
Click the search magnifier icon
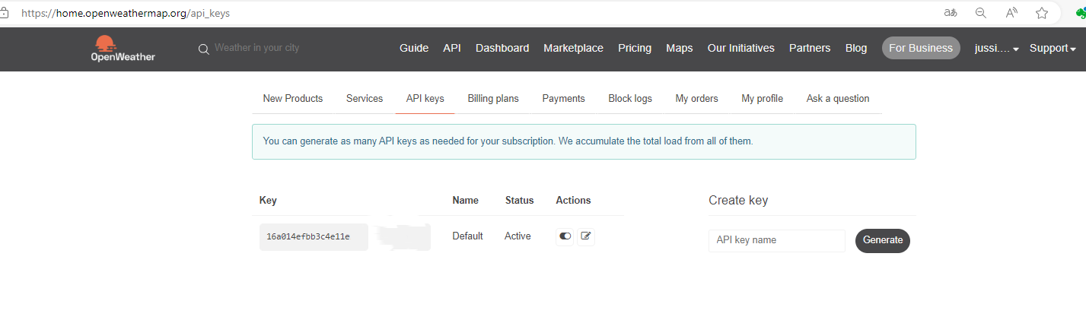[x=203, y=49]
